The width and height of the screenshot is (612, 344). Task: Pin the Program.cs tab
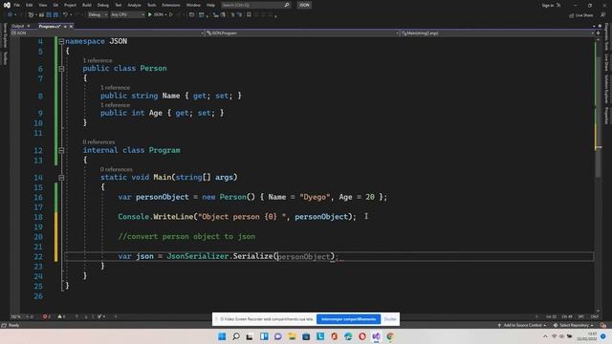coord(65,26)
